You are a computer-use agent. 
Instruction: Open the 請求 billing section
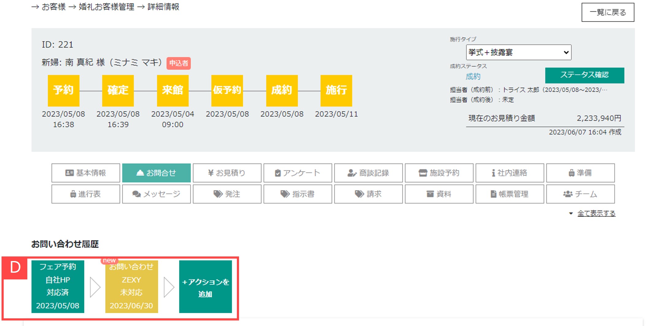pyautogui.click(x=368, y=194)
